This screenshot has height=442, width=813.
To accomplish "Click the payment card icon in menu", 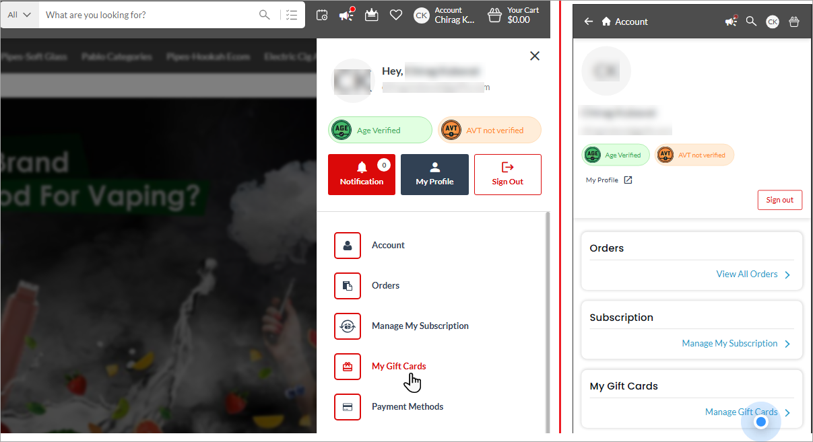I will click(x=348, y=406).
